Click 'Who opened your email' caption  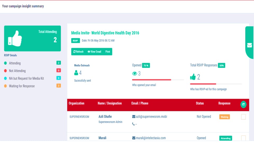coord(144,85)
